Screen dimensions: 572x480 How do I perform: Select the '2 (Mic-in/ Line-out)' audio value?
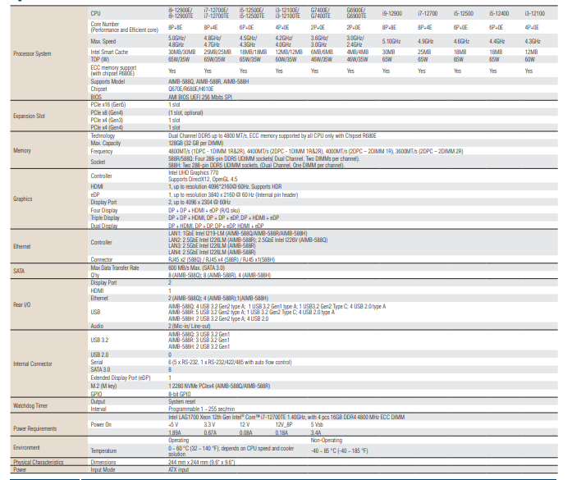(x=189, y=326)
